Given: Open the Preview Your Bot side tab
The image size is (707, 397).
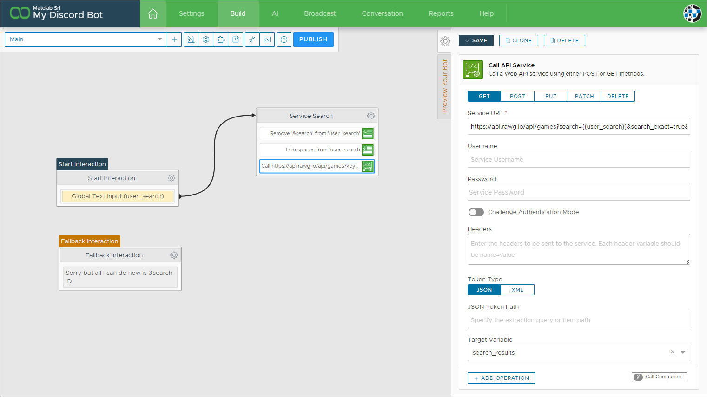Looking at the screenshot, I should coord(444,86).
